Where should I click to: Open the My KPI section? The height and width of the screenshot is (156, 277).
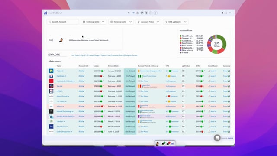(x=83, y=55)
